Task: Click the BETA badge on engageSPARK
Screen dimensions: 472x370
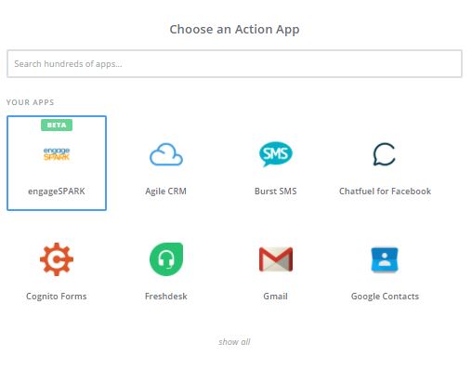Action: click(57, 125)
